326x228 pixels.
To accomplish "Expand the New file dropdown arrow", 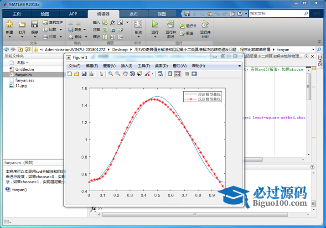I will tap(10, 37).
